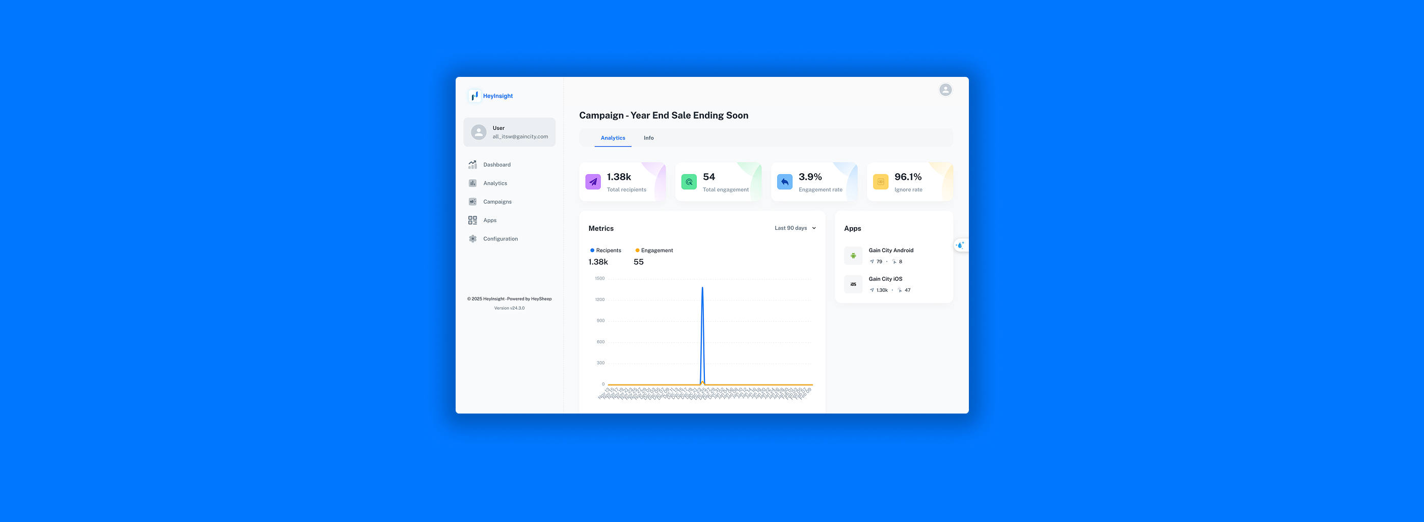Switch to the Info tab
Image resolution: width=1424 pixels, height=522 pixels.
648,138
